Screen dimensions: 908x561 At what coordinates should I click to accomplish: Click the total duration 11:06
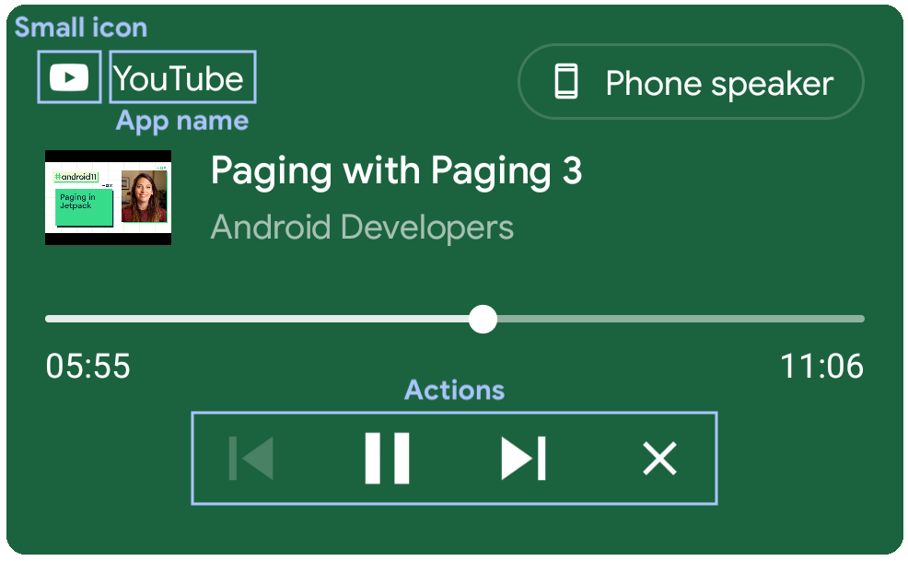tap(821, 367)
